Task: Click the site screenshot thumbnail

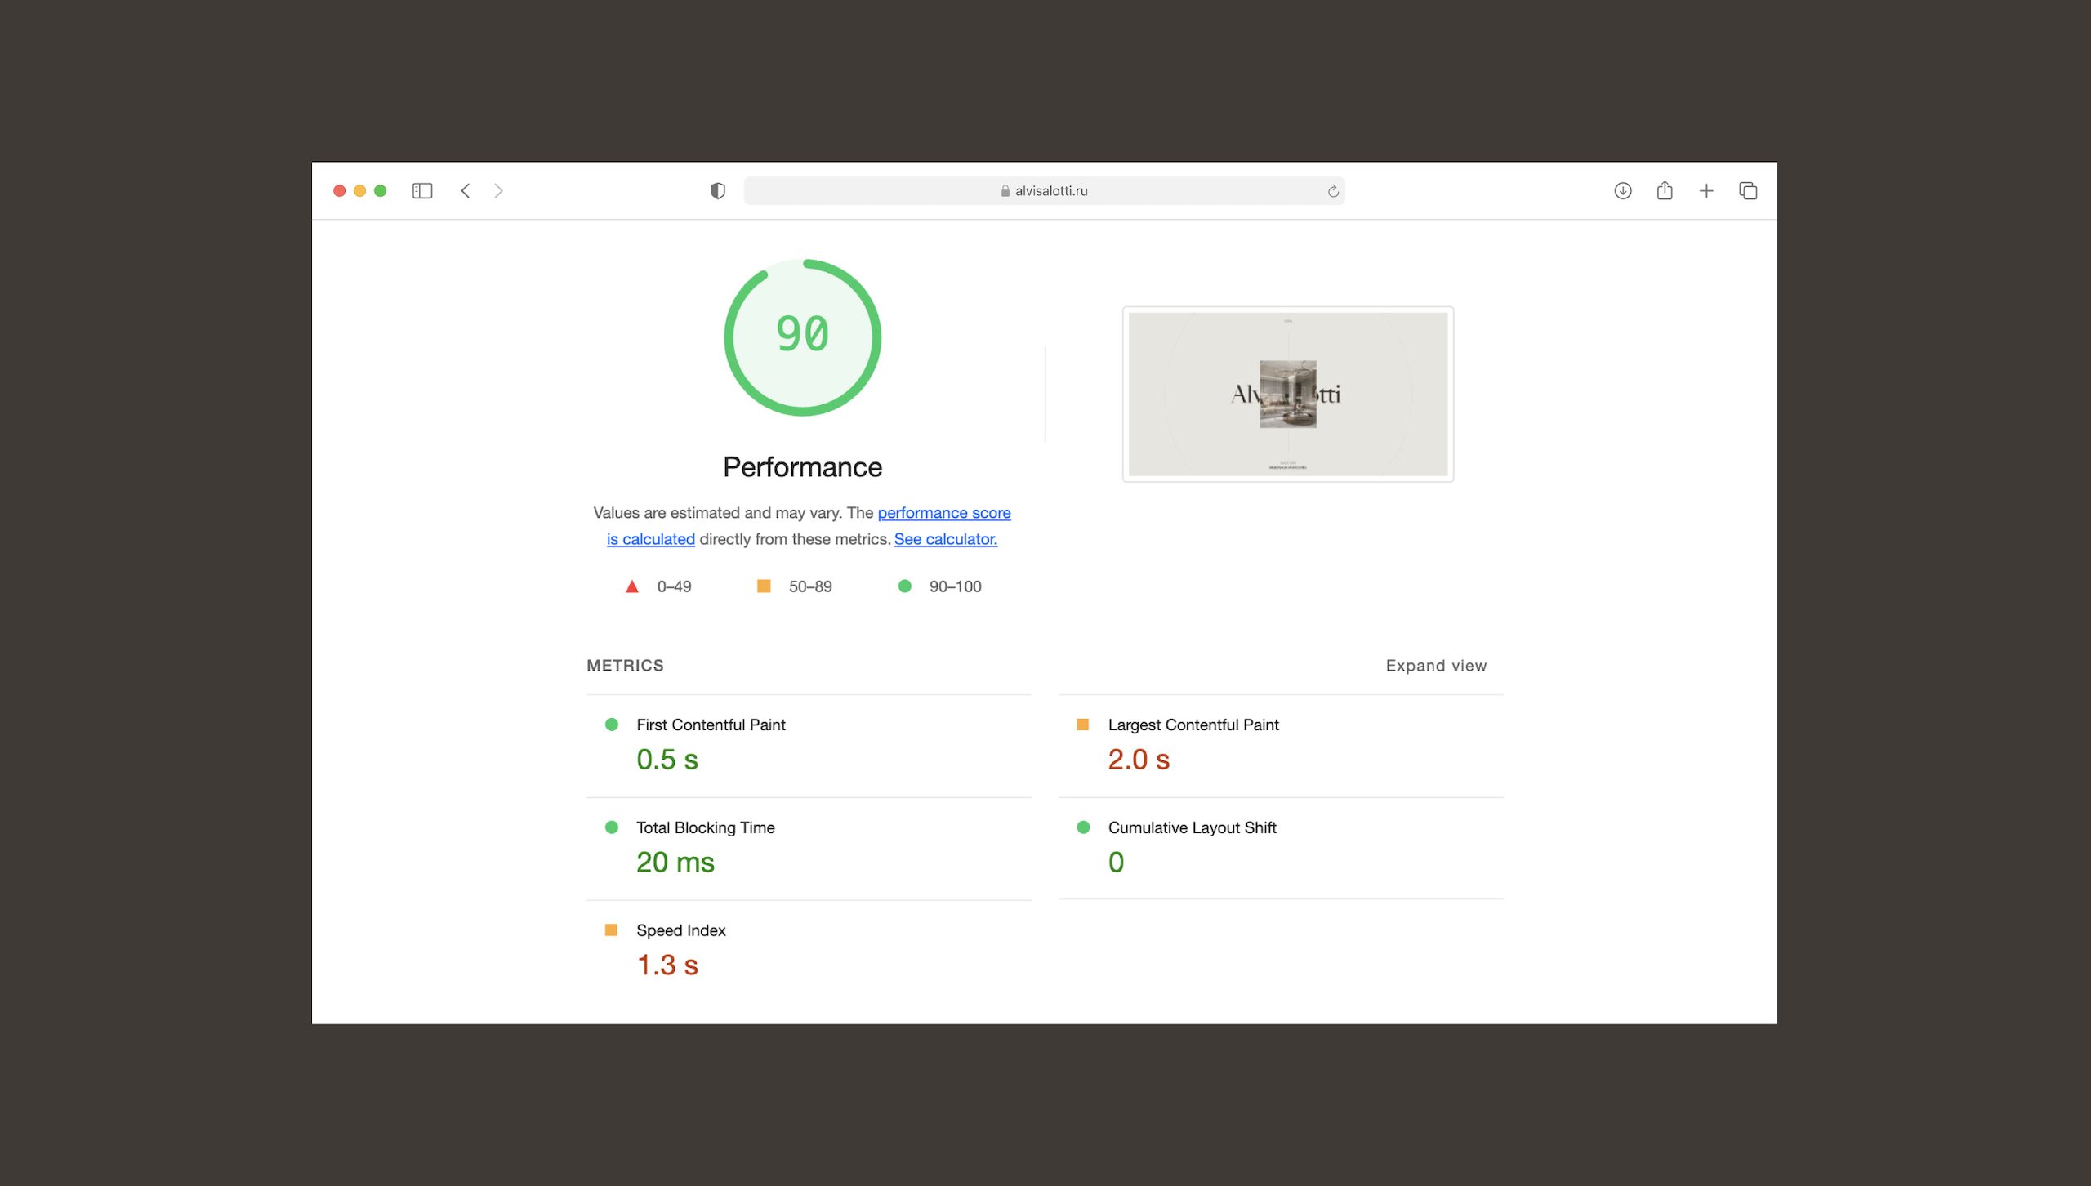Action: point(1287,394)
